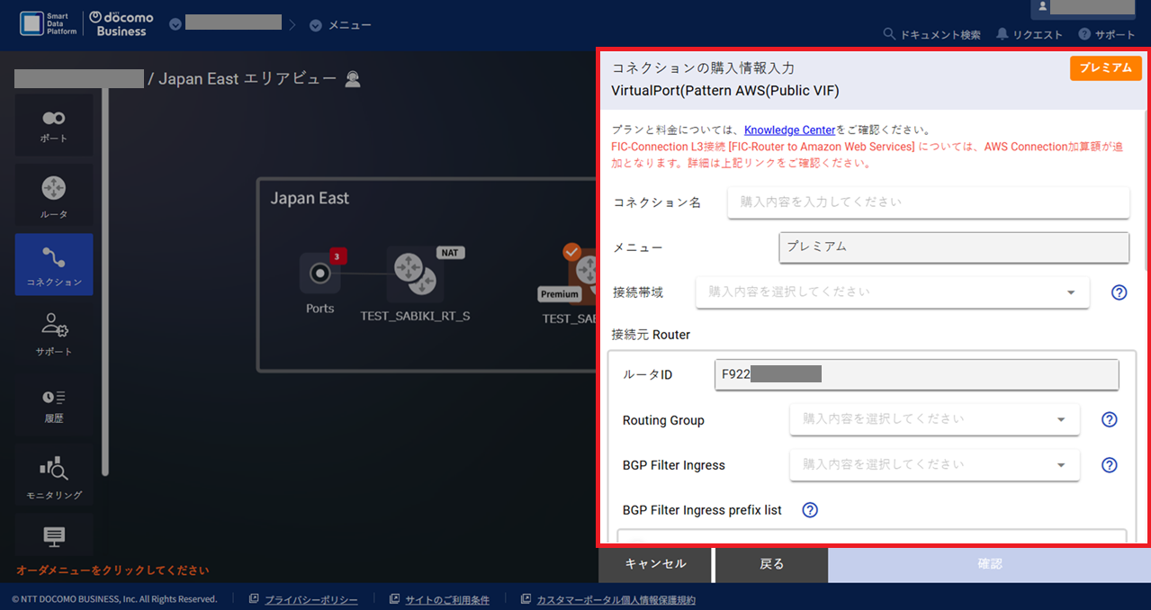Open the Knowledge Center link
Image resolution: width=1151 pixels, height=610 pixels.
[789, 130]
